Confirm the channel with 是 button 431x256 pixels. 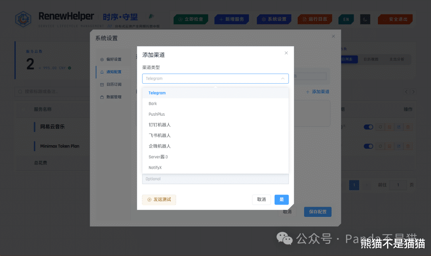coord(281,200)
